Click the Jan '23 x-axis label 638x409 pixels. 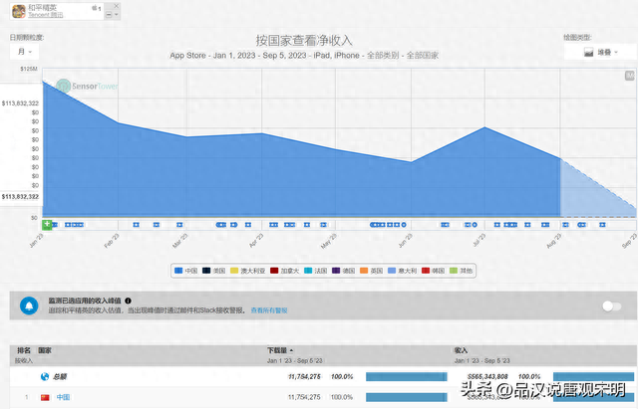point(37,241)
